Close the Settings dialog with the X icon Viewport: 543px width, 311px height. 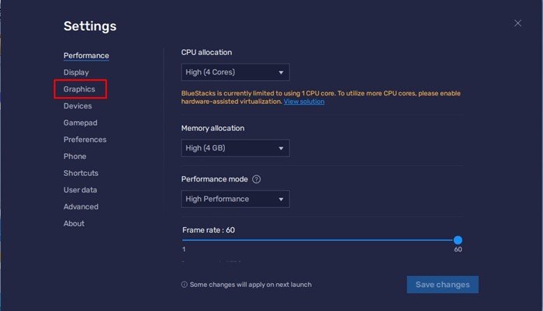coord(517,23)
